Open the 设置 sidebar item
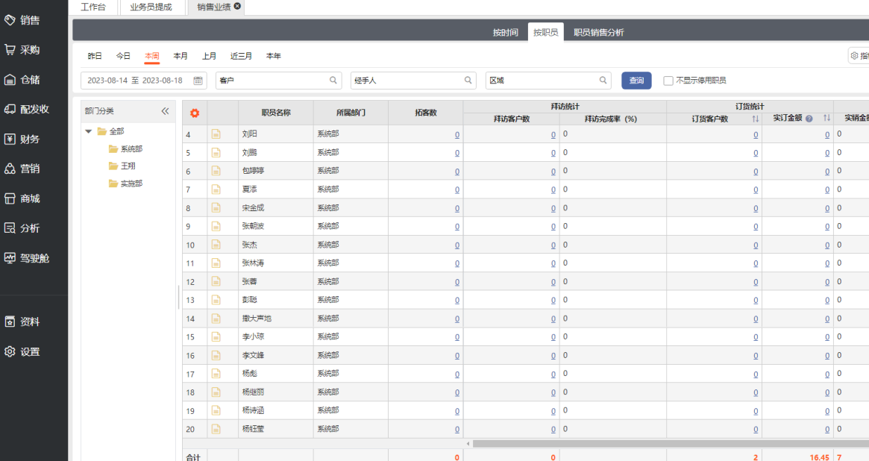This screenshot has height=461, width=869. [x=30, y=352]
